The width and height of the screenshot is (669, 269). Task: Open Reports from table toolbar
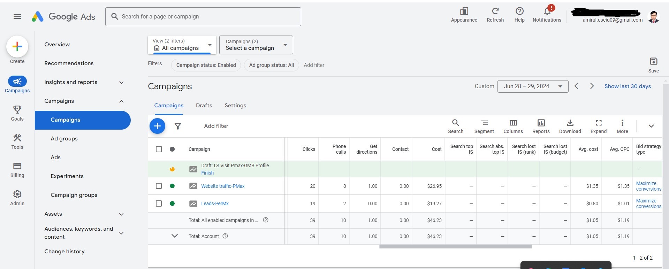[541, 126]
